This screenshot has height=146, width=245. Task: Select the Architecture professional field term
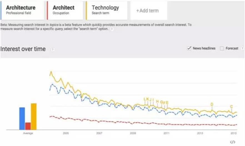(x=22, y=10)
